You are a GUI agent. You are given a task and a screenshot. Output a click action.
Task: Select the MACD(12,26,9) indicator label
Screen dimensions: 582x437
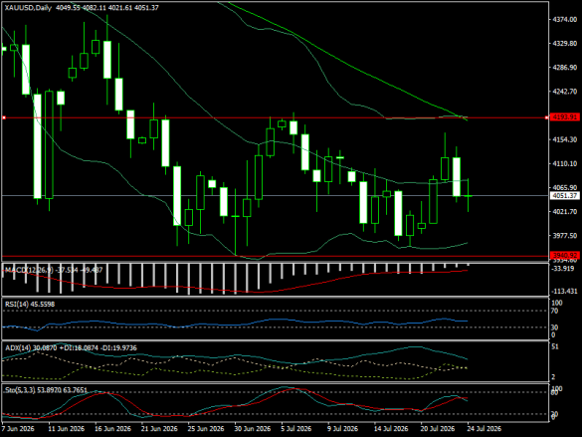click(29, 270)
